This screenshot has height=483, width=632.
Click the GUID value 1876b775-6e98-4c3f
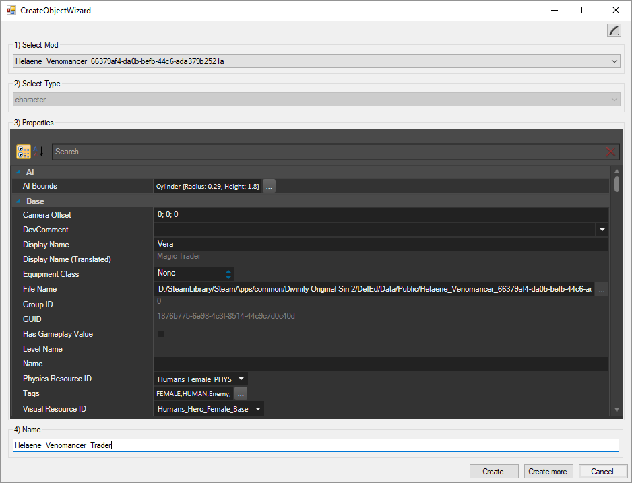click(226, 316)
